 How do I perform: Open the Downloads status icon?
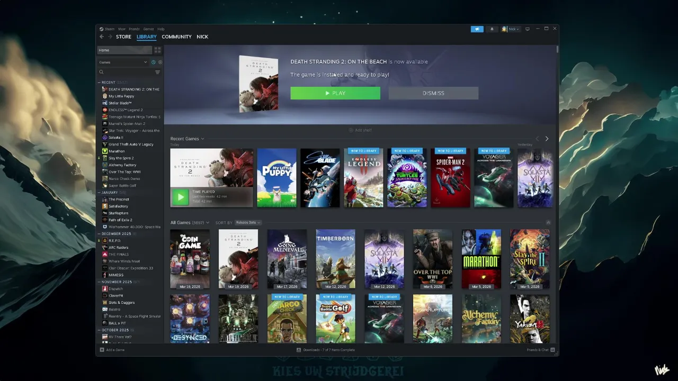coord(299,350)
